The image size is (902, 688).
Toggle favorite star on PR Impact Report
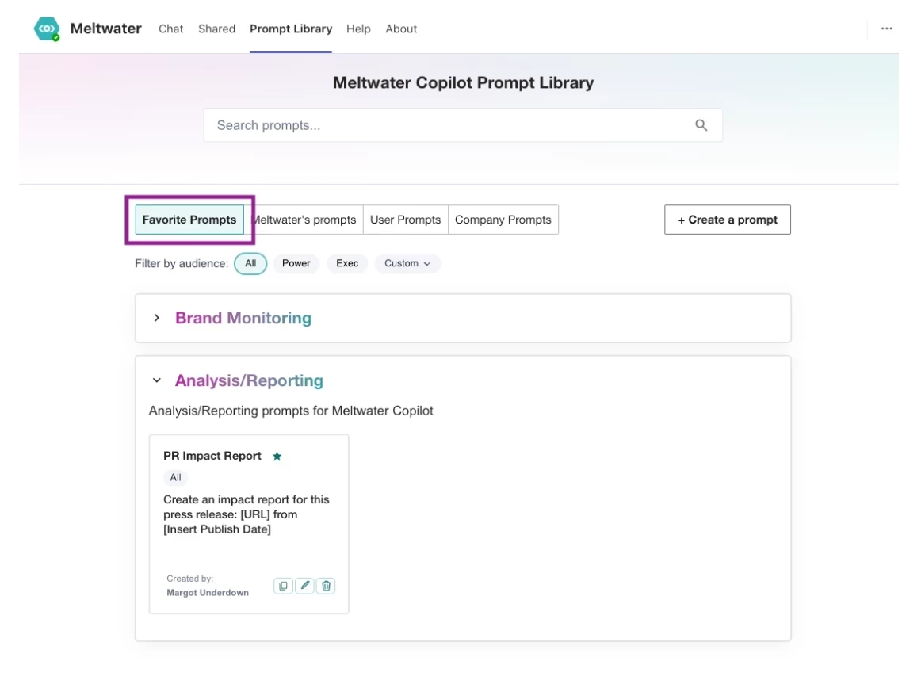coord(277,457)
